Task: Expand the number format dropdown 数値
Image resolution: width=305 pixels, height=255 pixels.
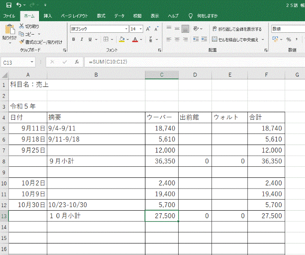Action: pos(287,29)
